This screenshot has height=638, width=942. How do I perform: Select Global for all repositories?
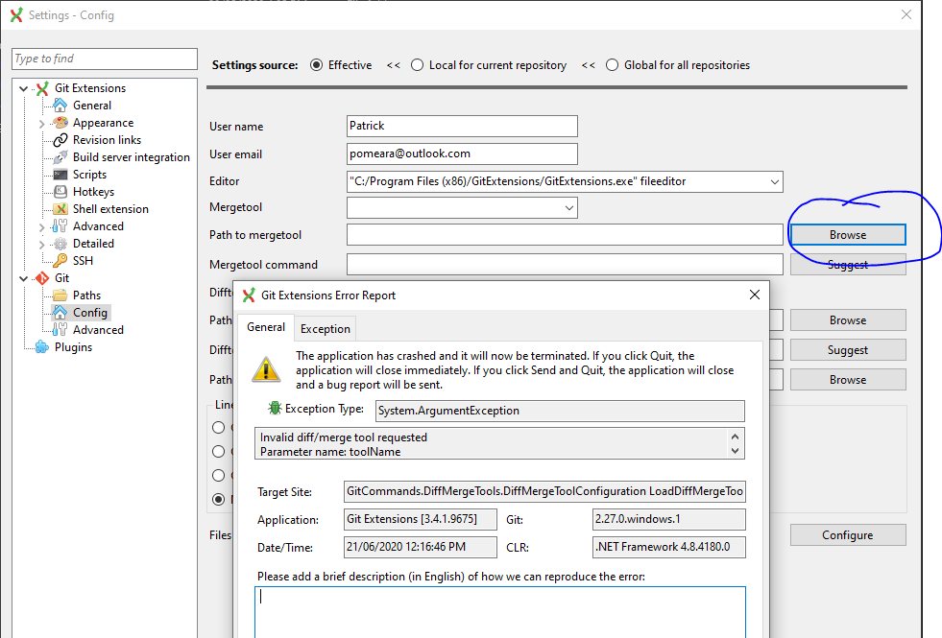point(613,64)
